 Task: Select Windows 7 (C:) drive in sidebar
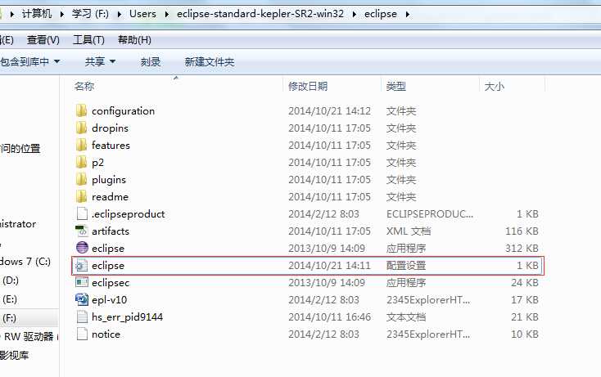[25, 262]
